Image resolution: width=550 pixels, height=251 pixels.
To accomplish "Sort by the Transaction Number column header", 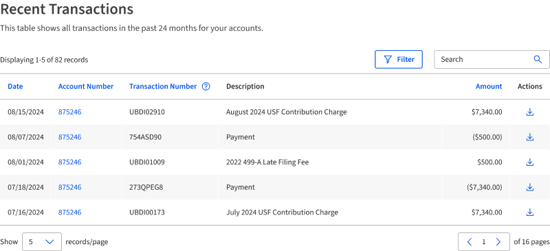I will (x=163, y=87).
